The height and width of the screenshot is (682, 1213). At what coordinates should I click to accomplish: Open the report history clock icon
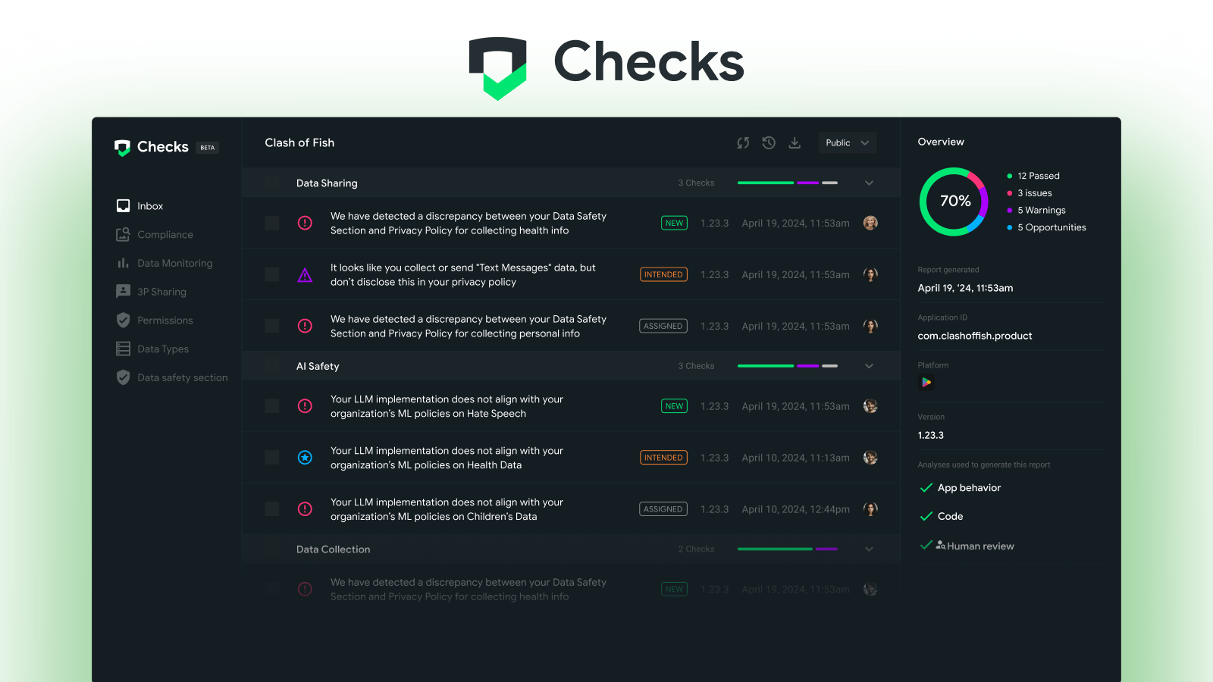[x=769, y=143]
